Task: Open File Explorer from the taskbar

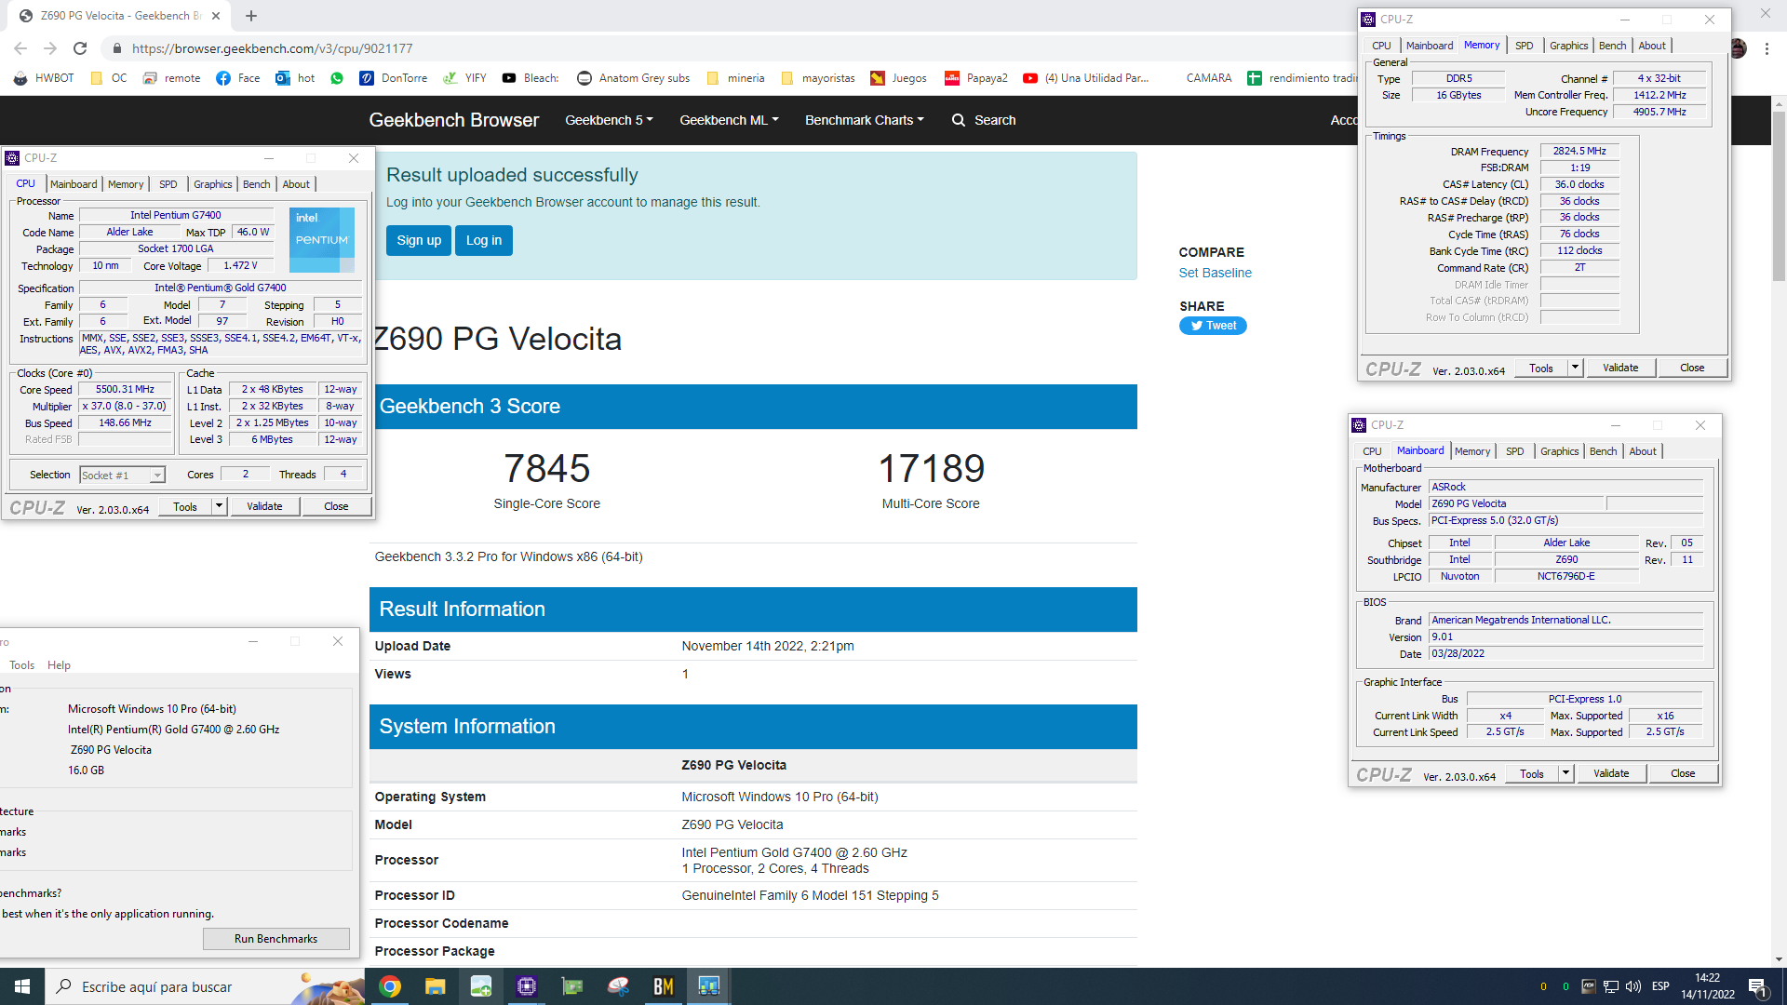Action: point(435,986)
